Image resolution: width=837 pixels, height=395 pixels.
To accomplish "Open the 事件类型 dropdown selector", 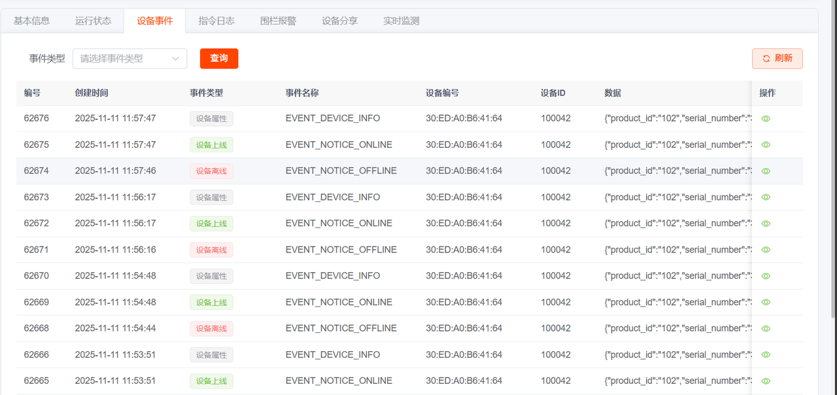I will pos(124,59).
